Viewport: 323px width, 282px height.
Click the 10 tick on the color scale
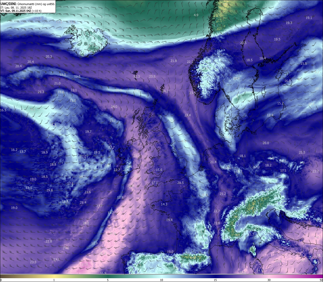click(161, 280)
